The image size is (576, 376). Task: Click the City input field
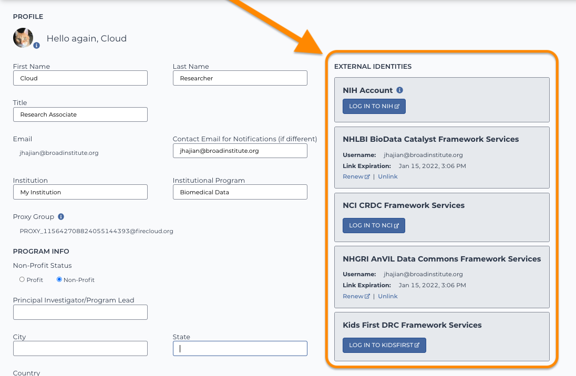tap(80, 349)
